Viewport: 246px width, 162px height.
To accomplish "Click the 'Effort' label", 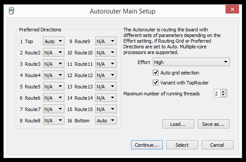I will pyautogui.click(x=144, y=62).
